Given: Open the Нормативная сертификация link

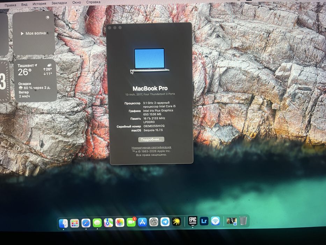Looking at the screenshot, I should [151, 147].
